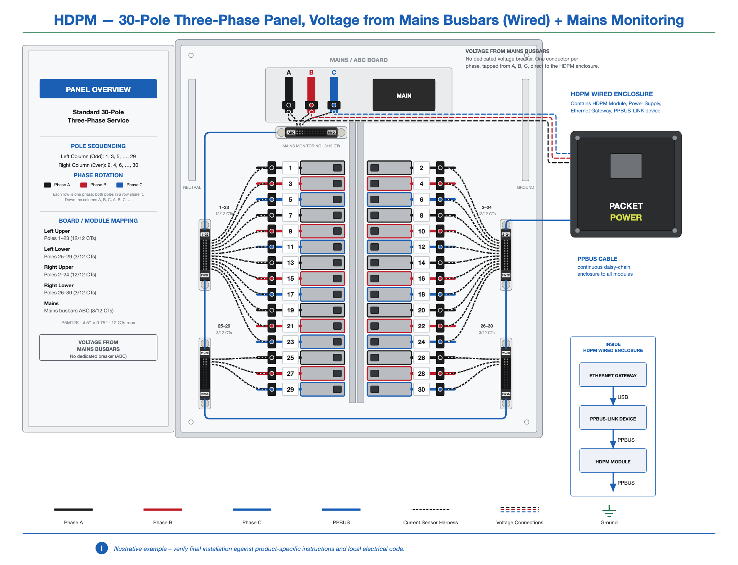Click the breaker 21 switch handle
Viewport: 738px width, 565px height.
pyautogui.click(x=337, y=326)
